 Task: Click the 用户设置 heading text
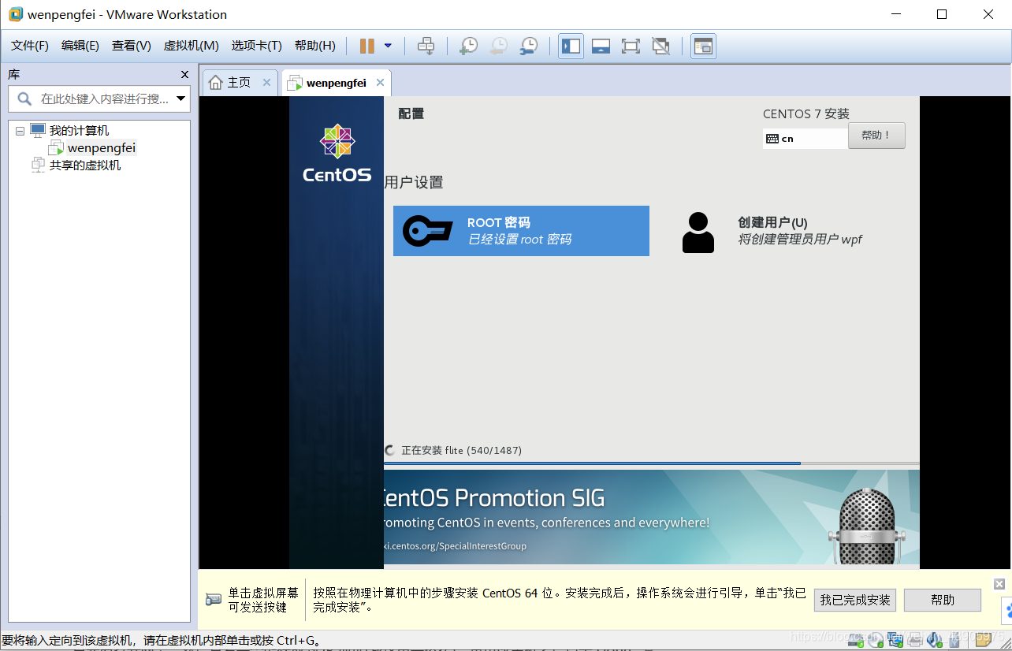[414, 182]
